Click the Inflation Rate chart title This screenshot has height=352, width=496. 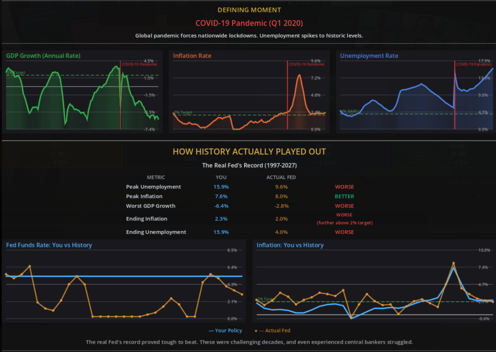coord(192,56)
